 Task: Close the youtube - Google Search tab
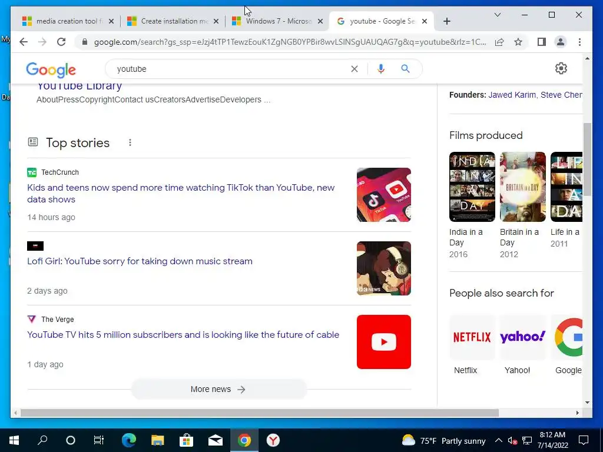[x=425, y=21]
